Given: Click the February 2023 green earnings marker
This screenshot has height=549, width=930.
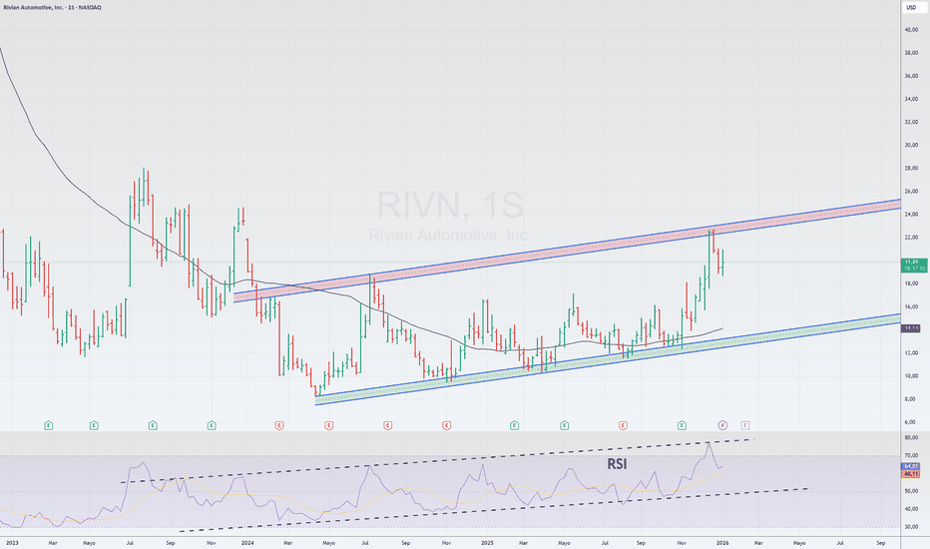Looking at the screenshot, I should coord(49,425).
